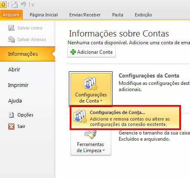
Task: Click the Undo icon in quick access toolbar
Action: 23,5
